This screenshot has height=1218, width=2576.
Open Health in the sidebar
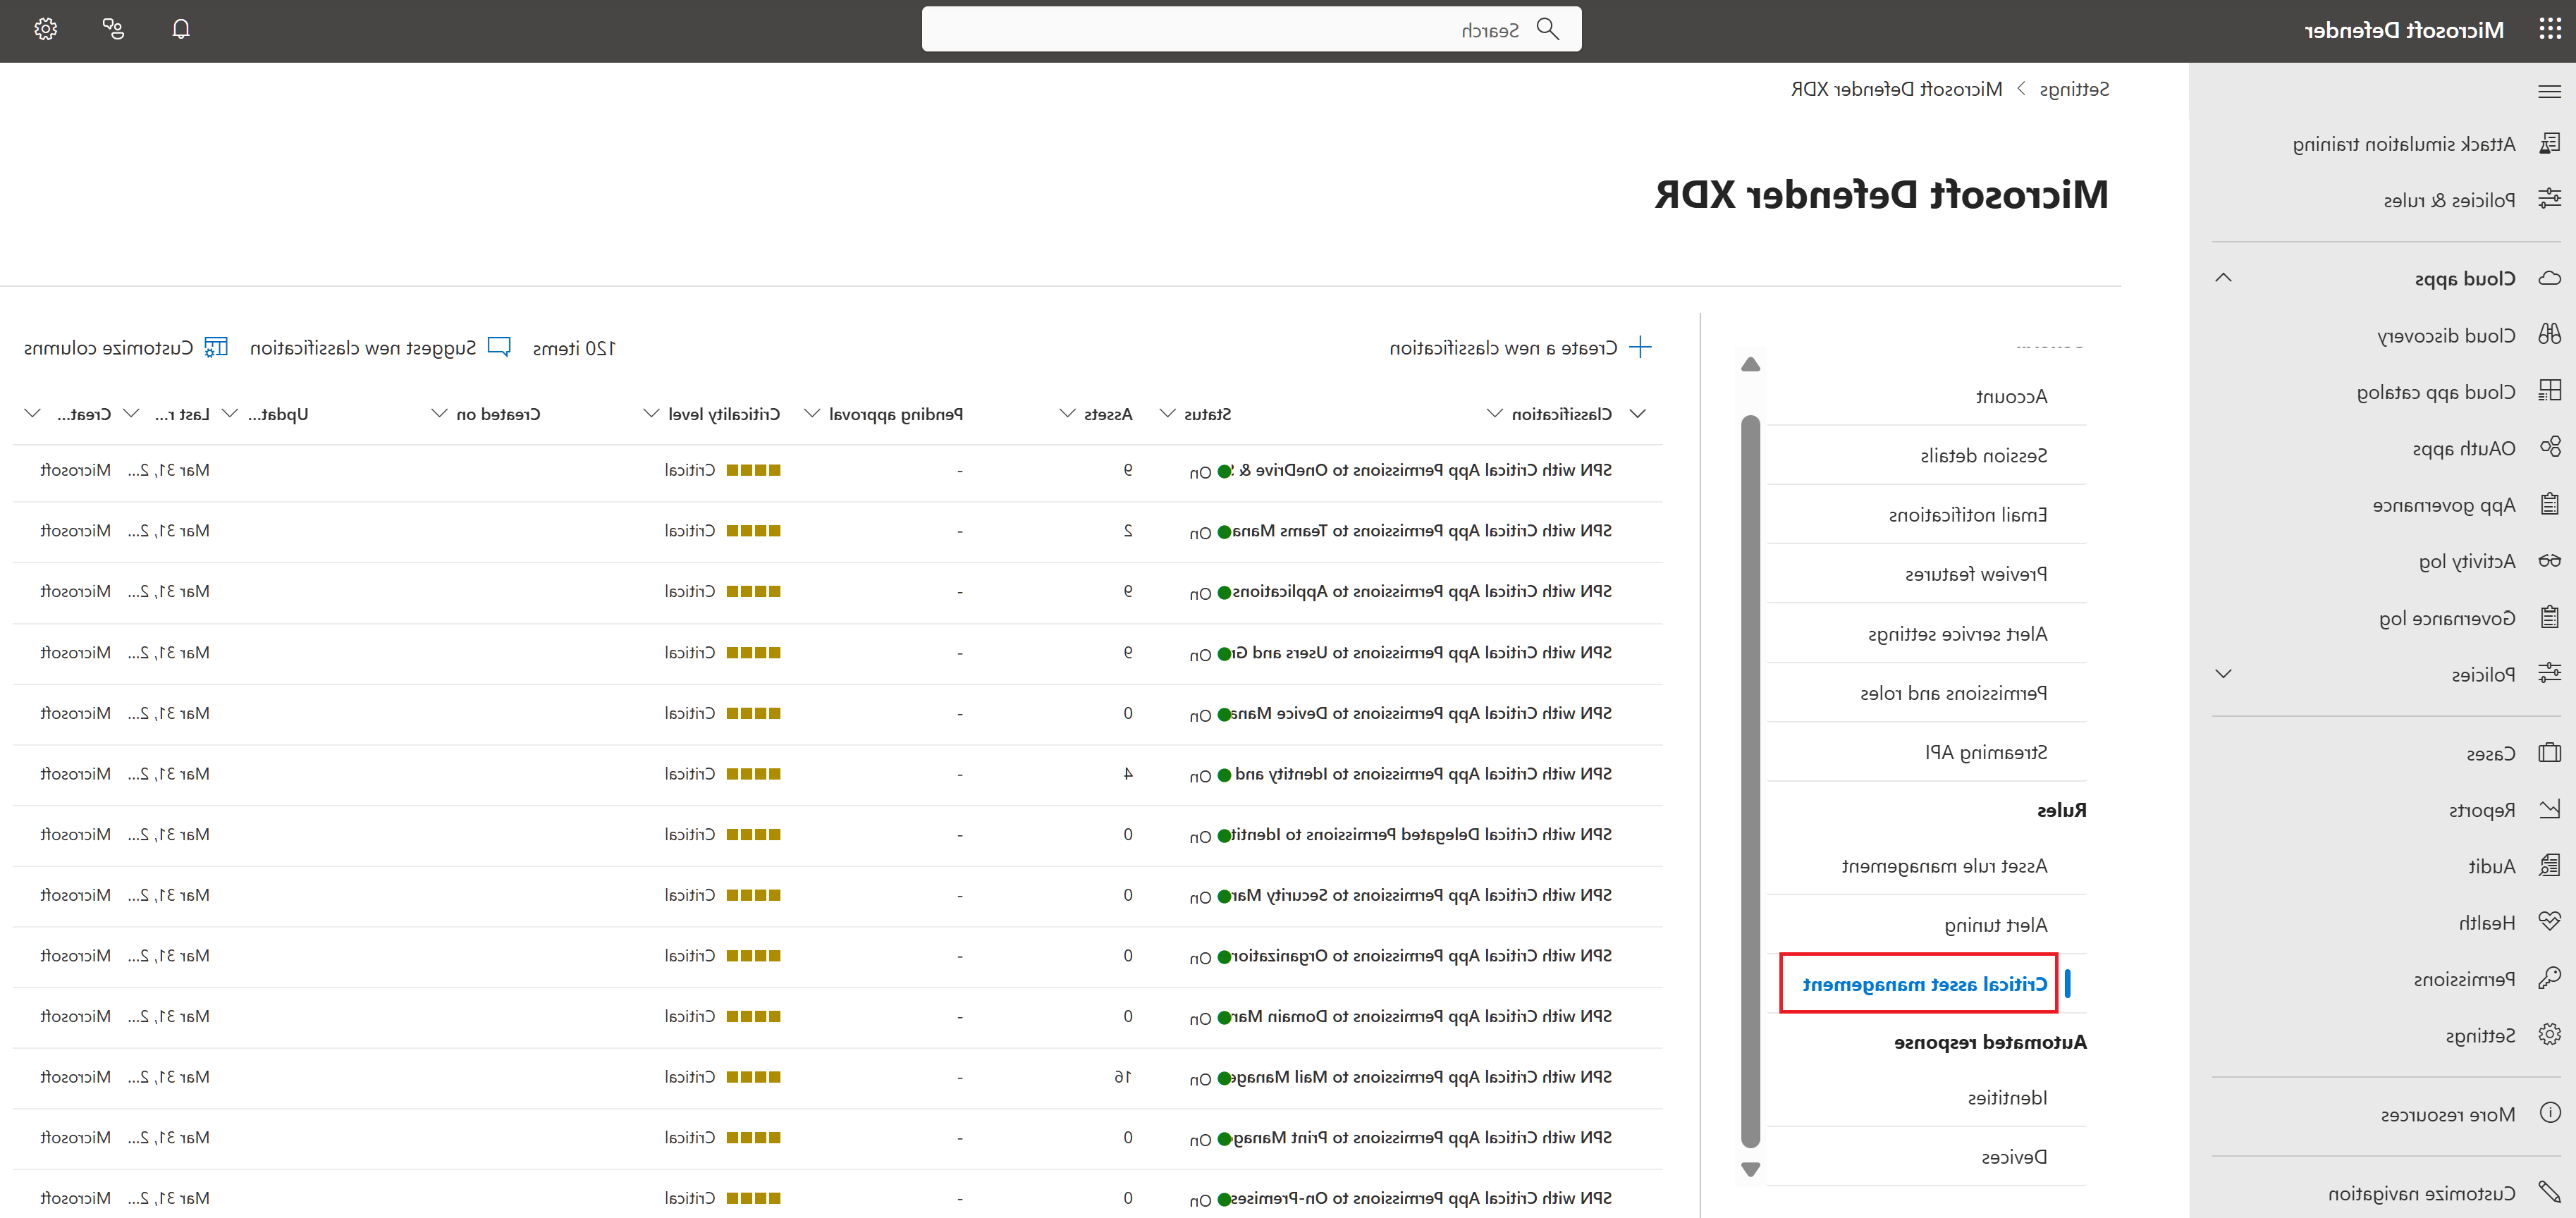[x=2486, y=922]
